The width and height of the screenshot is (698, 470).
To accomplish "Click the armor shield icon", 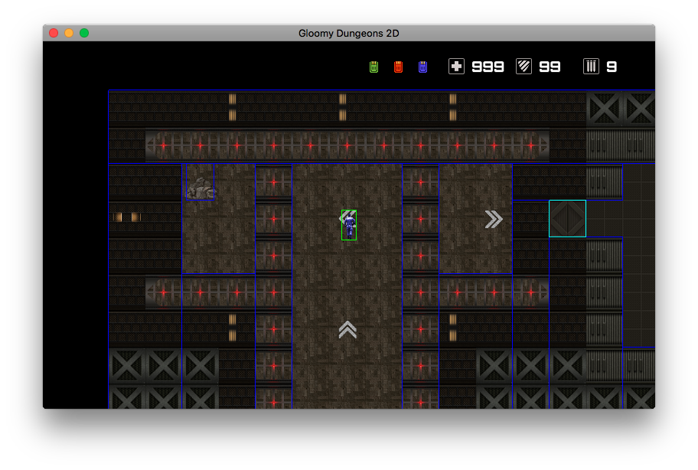I will click(524, 67).
